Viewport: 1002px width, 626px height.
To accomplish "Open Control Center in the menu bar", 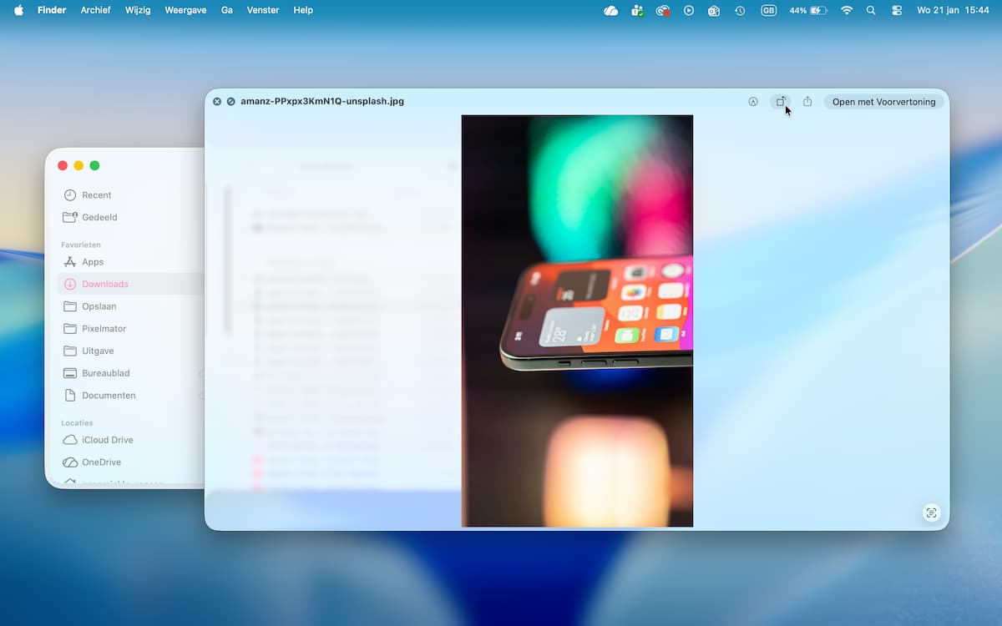I will pyautogui.click(x=897, y=10).
